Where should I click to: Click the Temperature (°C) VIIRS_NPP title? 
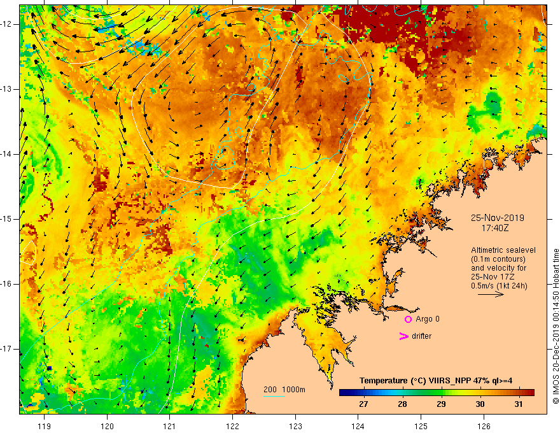(436, 381)
